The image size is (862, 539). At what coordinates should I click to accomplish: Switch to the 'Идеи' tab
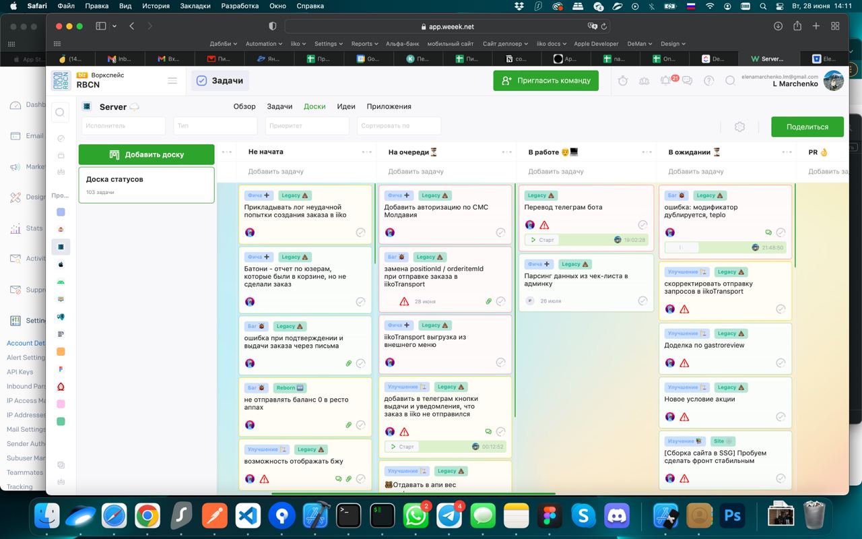click(x=346, y=106)
